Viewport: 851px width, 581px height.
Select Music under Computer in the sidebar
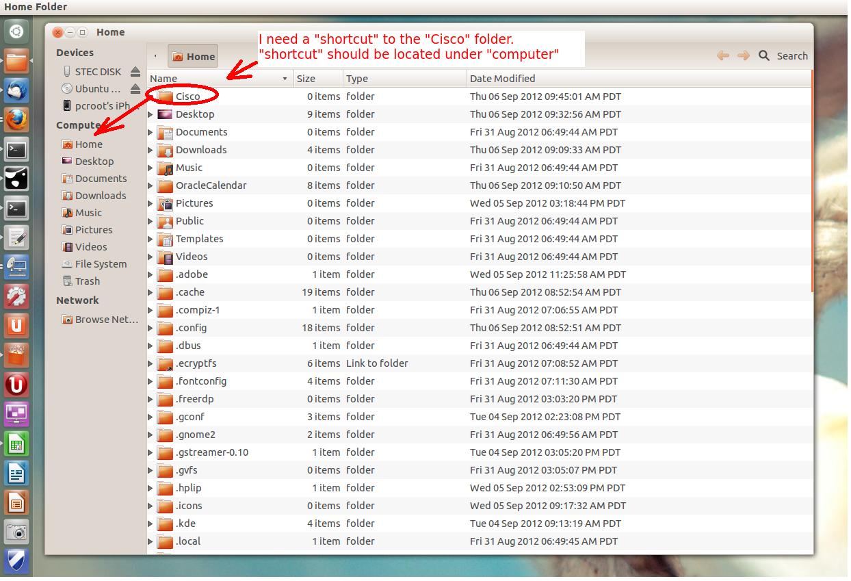(90, 212)
